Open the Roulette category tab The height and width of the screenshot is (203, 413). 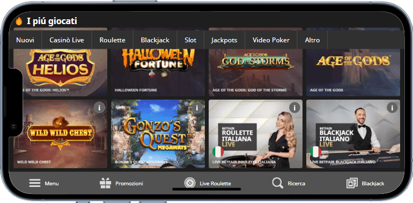click(x=113, y=40)
